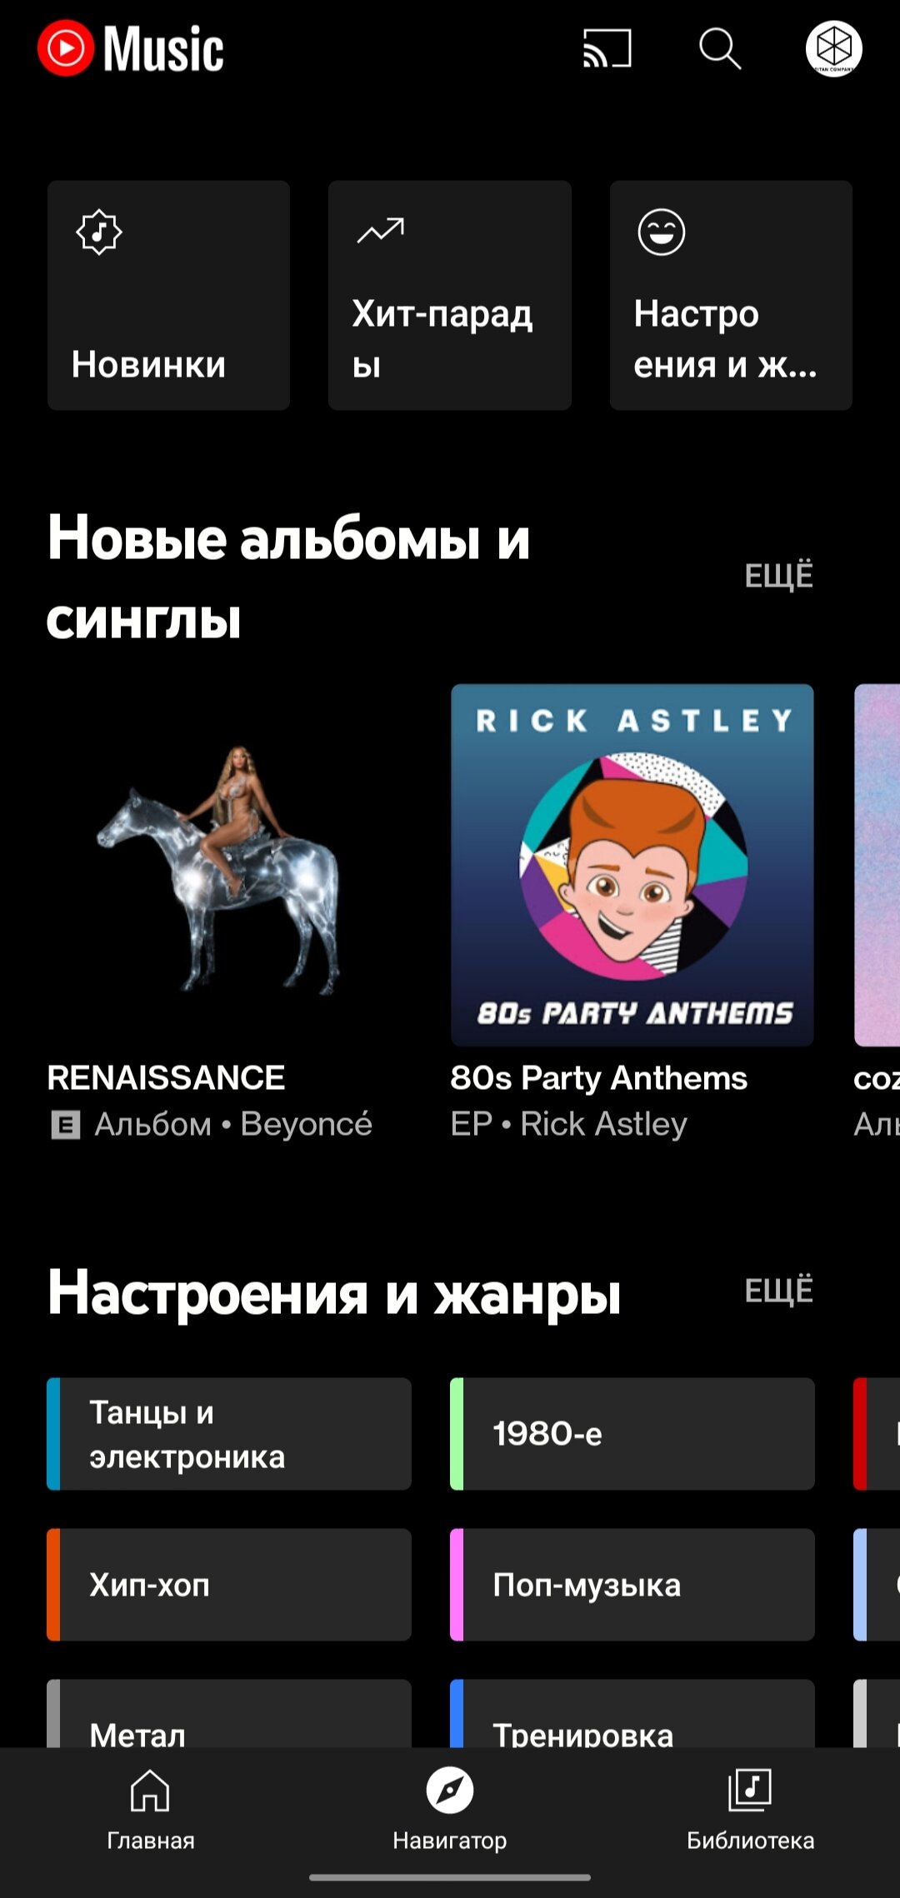Open the account profile avatar
Image resolution: width=900 pixels, height=1898 pixels.
(x=833, y=48)
